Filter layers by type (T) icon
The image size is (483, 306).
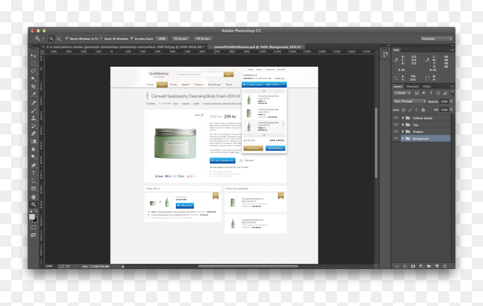click(x=431, y=93)
